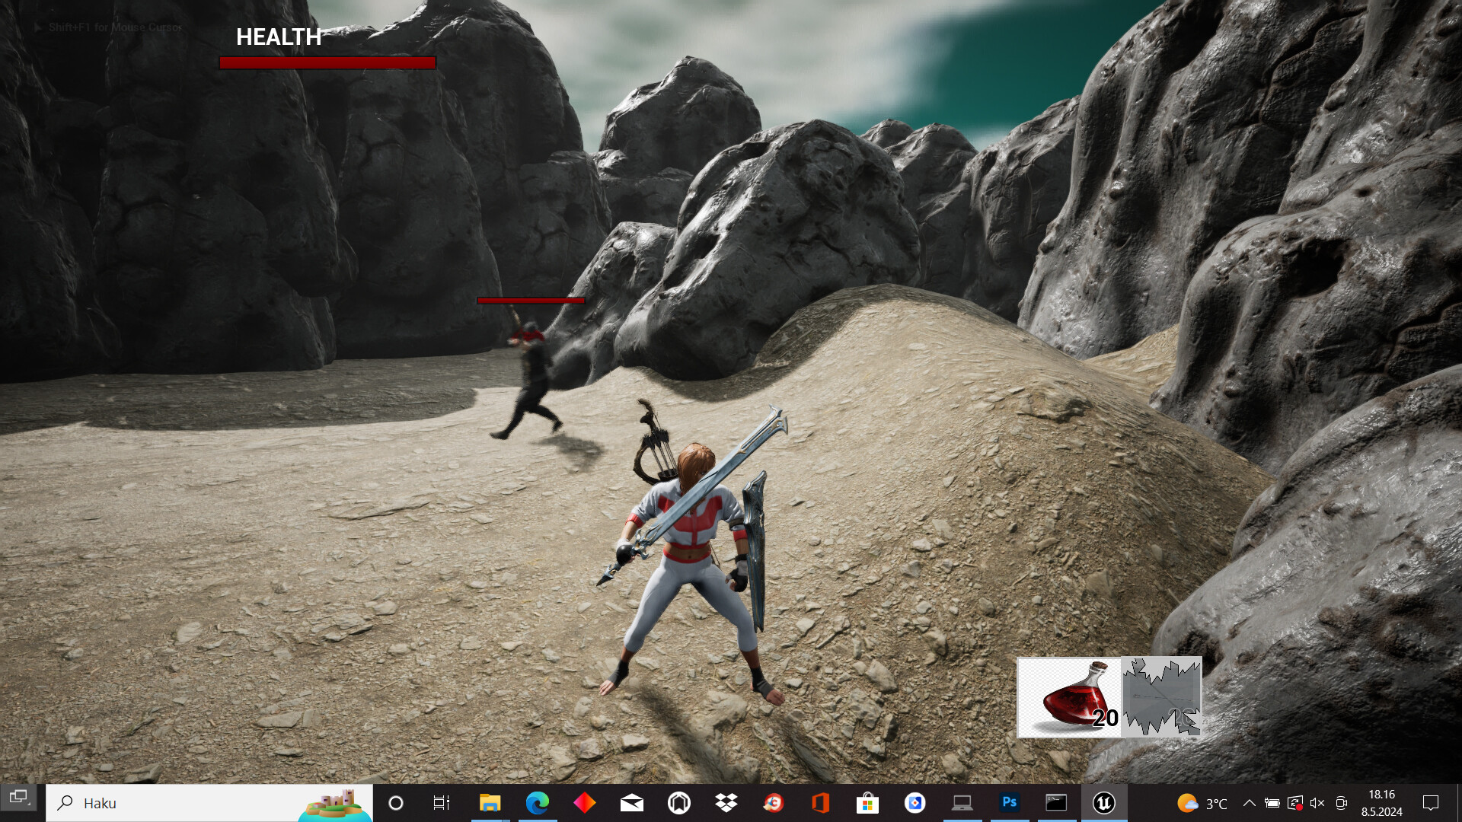Expand hidden system tray icons
This screenshot has height=822, width=1462.
tap(1250, 803)
